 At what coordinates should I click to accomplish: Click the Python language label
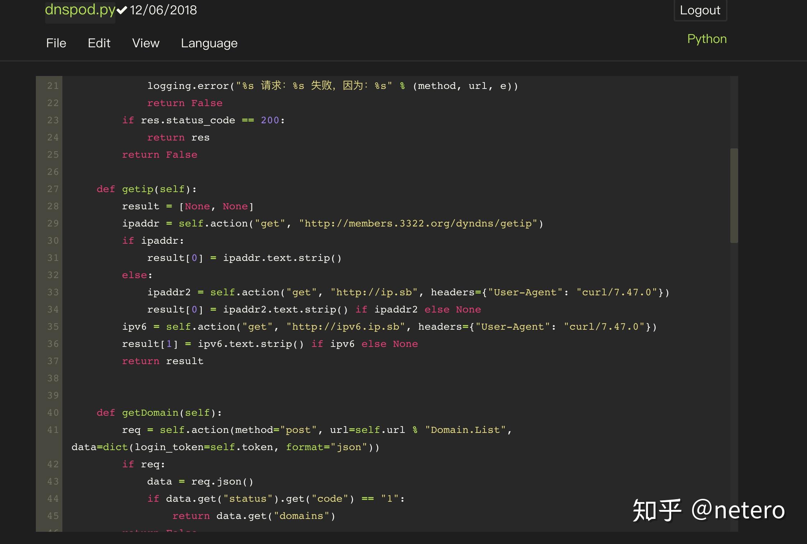(x=707, y=39)
